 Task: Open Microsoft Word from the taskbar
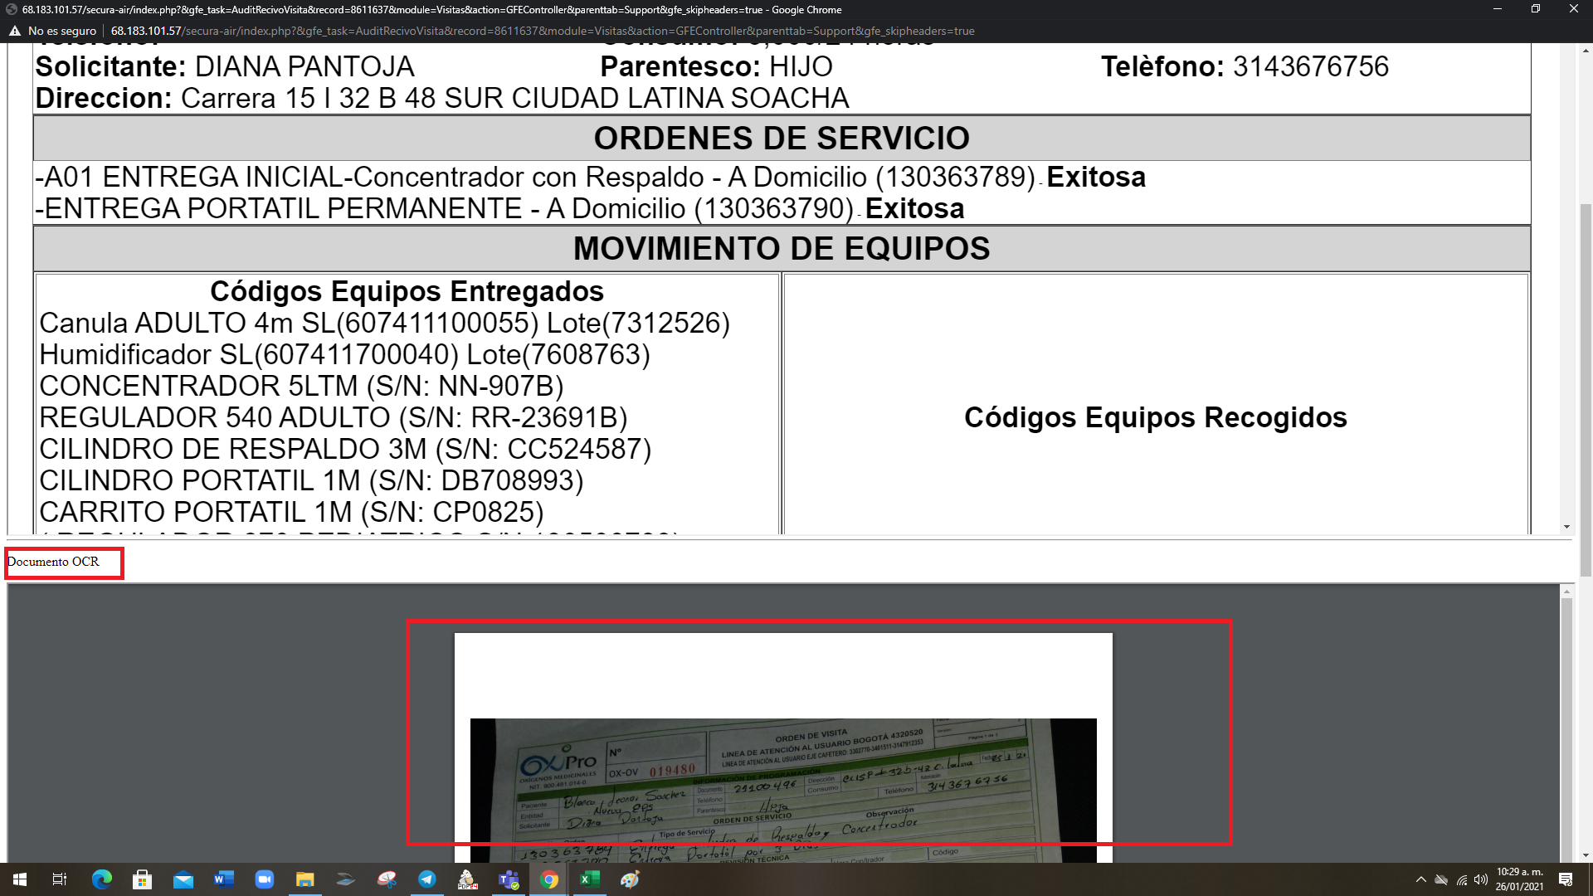[x=223, y=879]
